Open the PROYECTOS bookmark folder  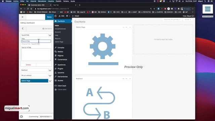144,12
